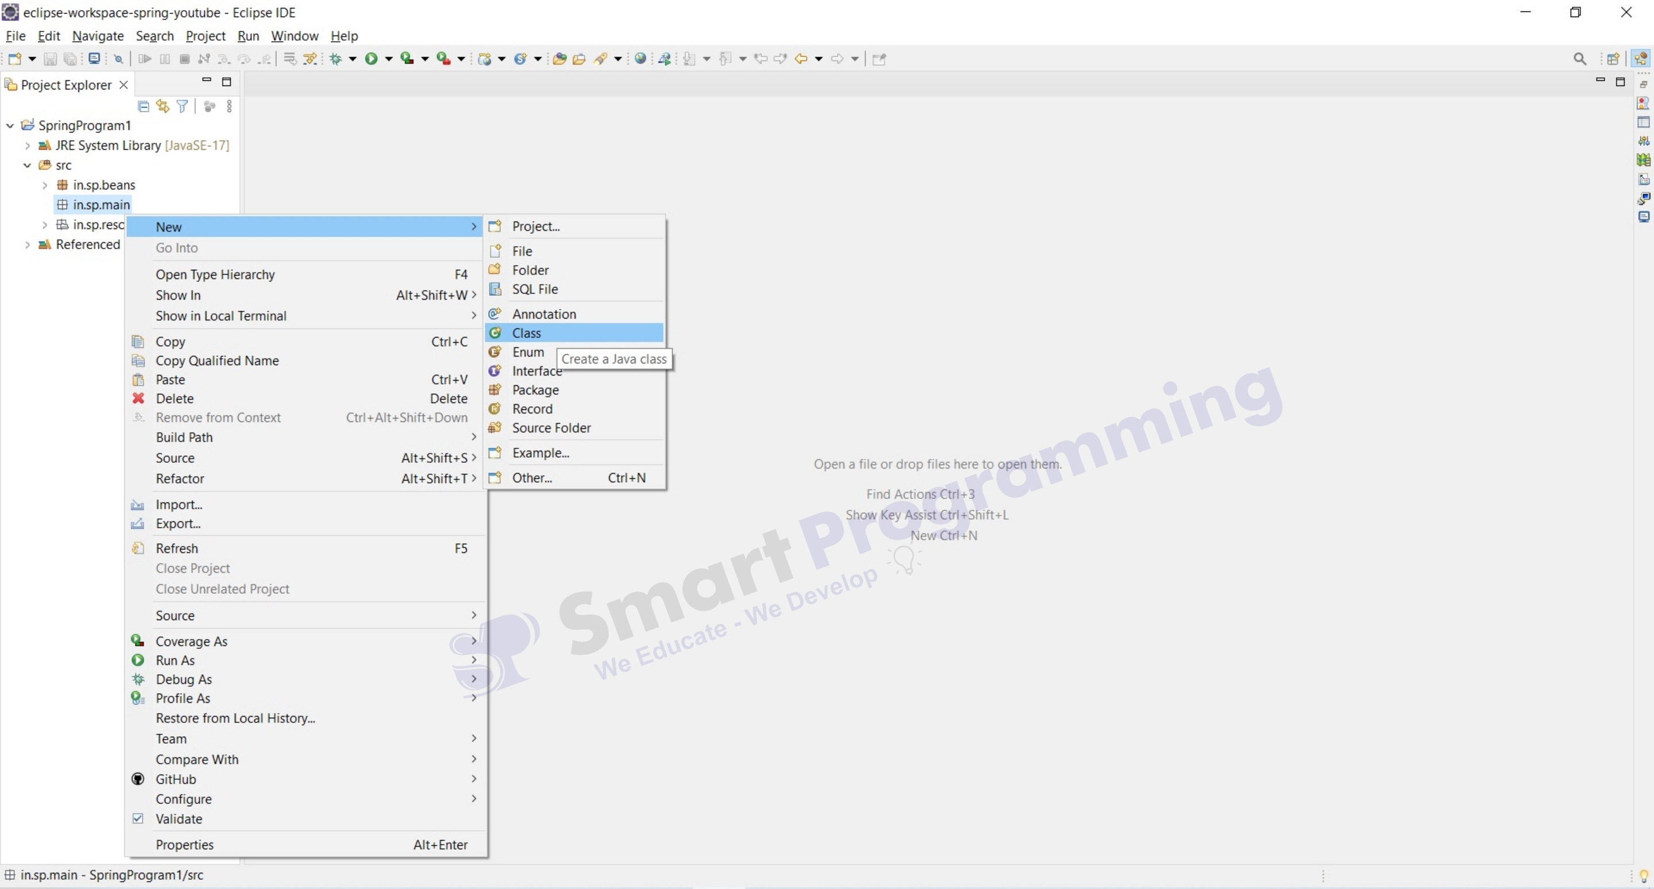
Task: Expand JRE System Library node
Action: [x=28, y=146]
